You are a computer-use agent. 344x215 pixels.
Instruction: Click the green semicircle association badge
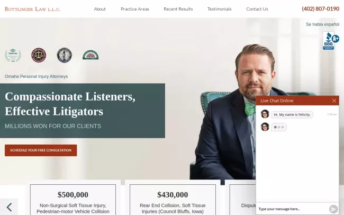[x=90, y=55]
